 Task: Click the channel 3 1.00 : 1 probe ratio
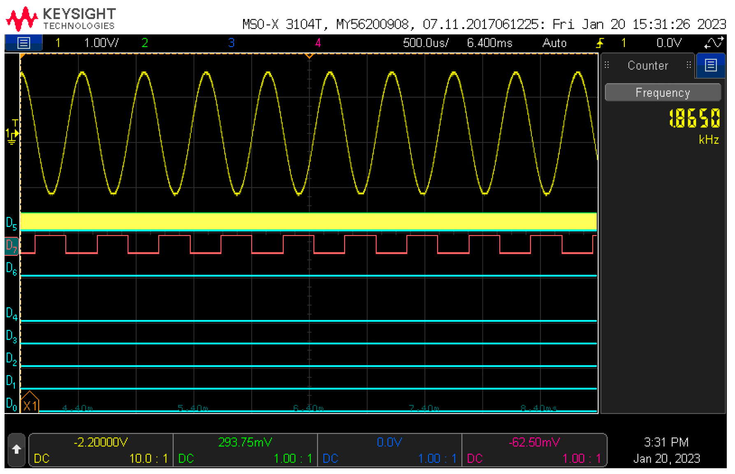tap(437, 459)
